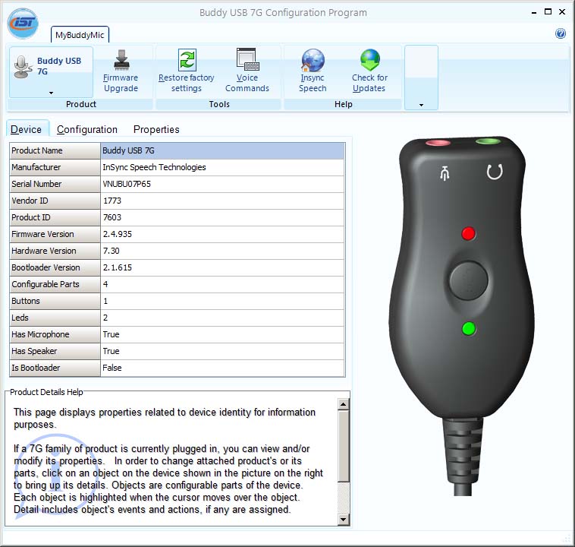Select the Serial Number value field
Image resolution: width=575 pixels, height=547 pixels.
pyautogui.click(x=222, y=184)
